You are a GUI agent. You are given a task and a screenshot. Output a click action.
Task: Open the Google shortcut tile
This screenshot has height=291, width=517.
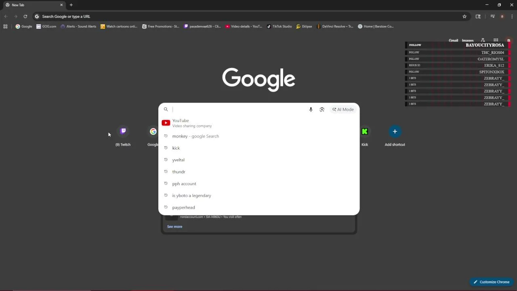[x=153, y=136]
